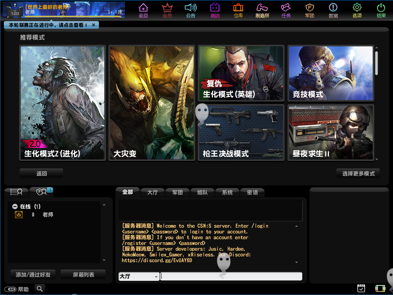
Task: Close the 本轮联赛 notification banner
Action: pyautogui.click(x=94, y=25)
